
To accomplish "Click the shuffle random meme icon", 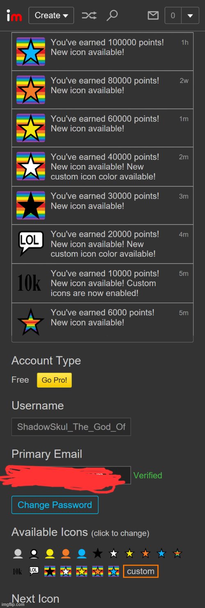I will [x=89, y=16].
